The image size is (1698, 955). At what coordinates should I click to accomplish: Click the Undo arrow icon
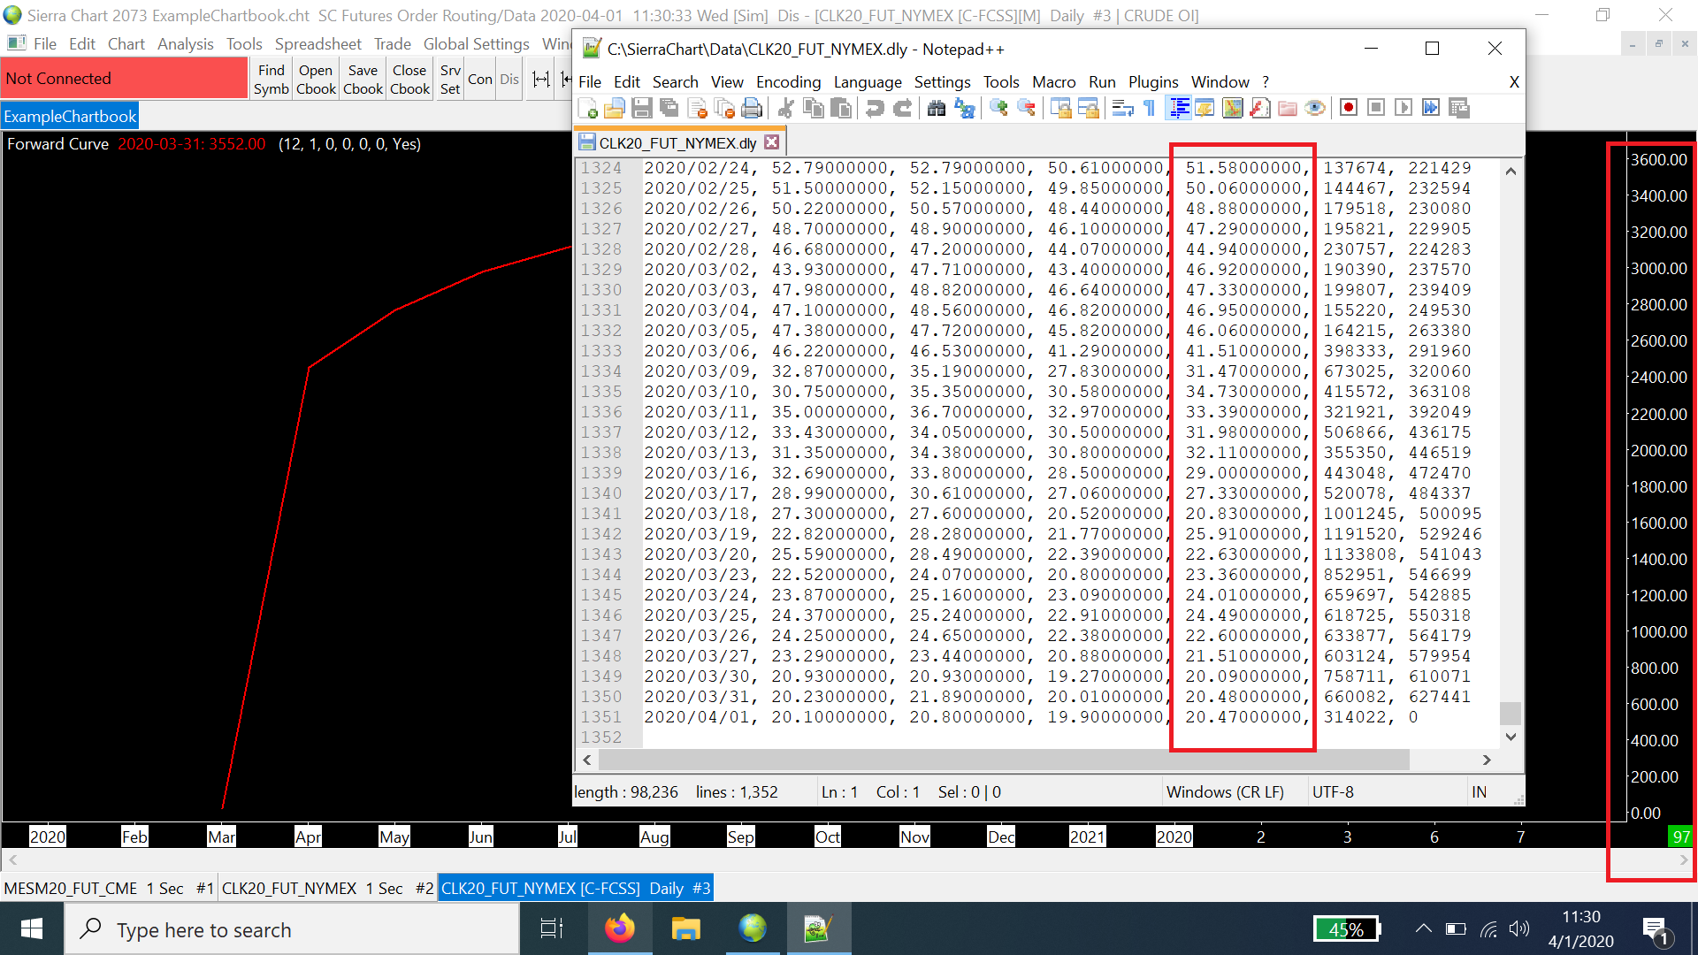[x=875, y=108]
